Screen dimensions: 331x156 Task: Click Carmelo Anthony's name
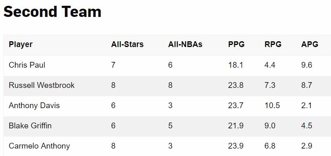[x=39, y=146]
